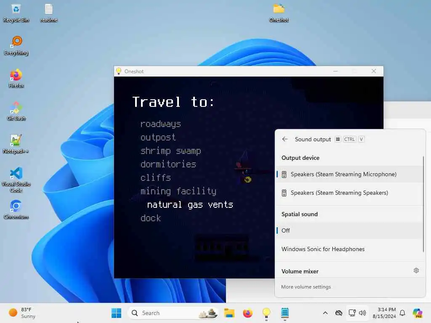Click the network tray icon
This screenshot has height=323, width=431.
point(352,313)
